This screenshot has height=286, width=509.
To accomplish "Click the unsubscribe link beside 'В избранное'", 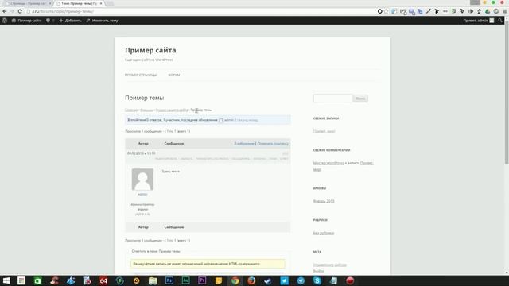I will (273, 143).
